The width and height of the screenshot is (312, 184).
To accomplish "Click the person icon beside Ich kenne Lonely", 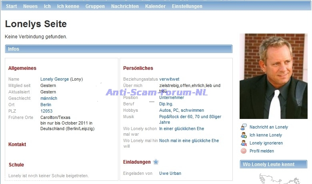I will (243, 135).
